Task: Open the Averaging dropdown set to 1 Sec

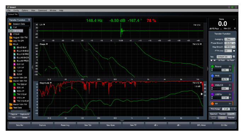Action: 230,39
